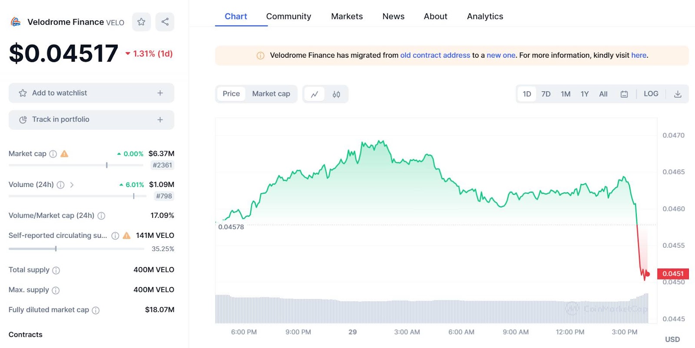
Task: Open the Markets tab
Action: pyautogui.click(x=347, y=16)
